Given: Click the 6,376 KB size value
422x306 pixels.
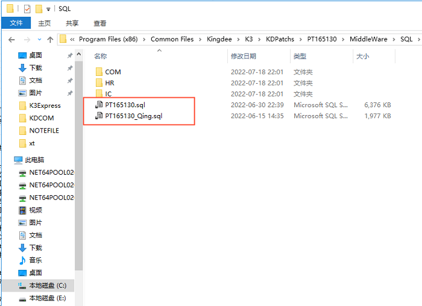Looking at the screenshot, I should pyautogui.click(x=377, y=105).
